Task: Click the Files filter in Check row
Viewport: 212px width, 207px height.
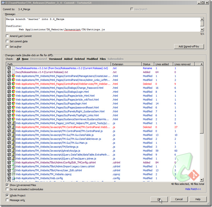Action: (x=103, y=59)
